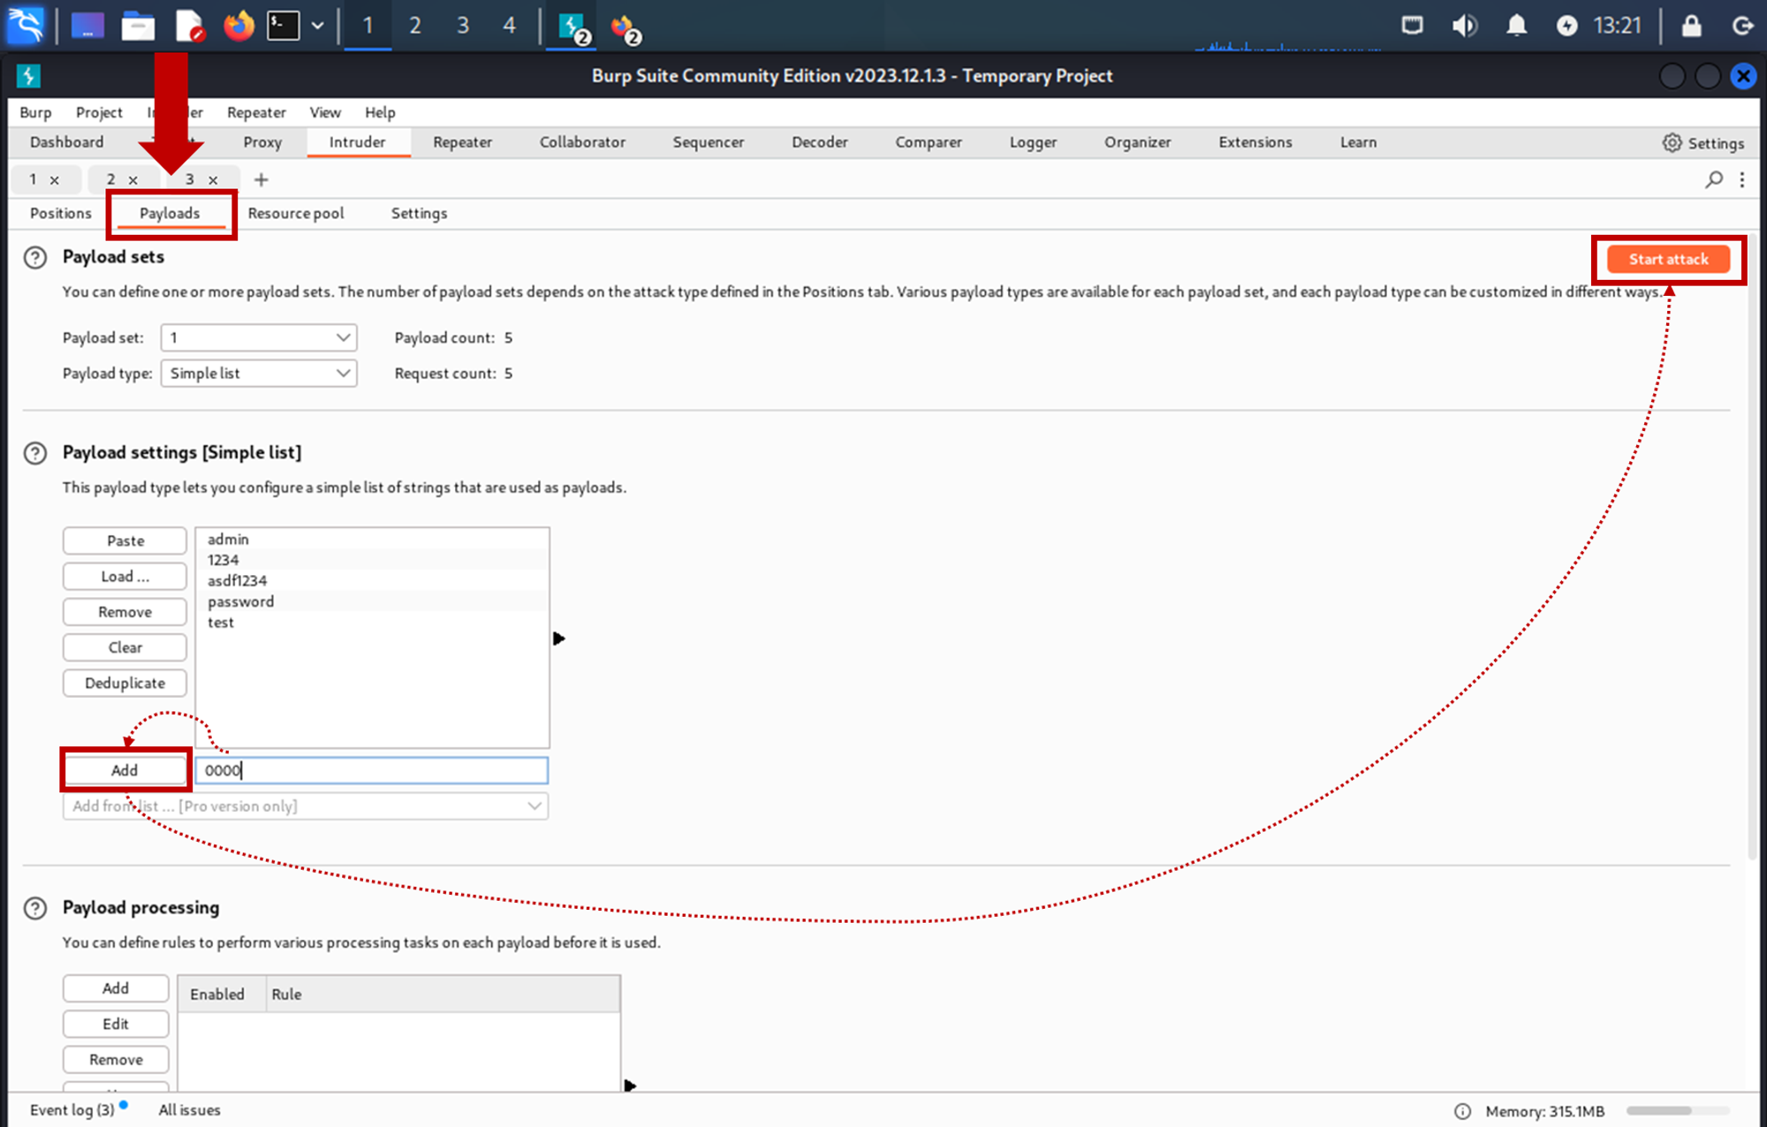Open help for Payload processing

[x=35, y=908]
